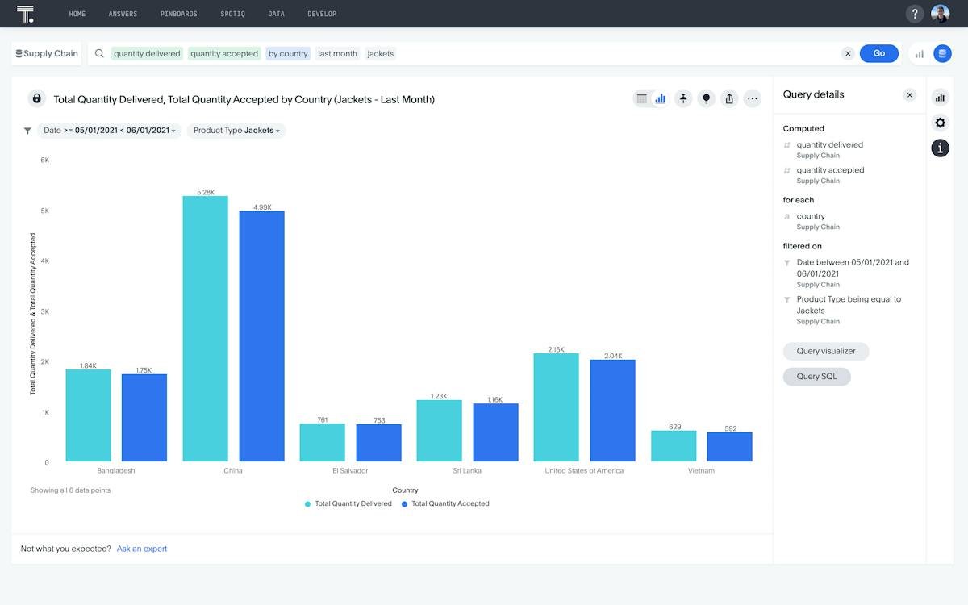Viewport: 968px width, 605px height.
Task: Click the Country x-axis title
Action: coord(405,490)
